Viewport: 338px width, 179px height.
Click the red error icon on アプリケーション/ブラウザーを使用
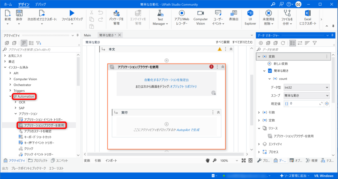(211, 67)
